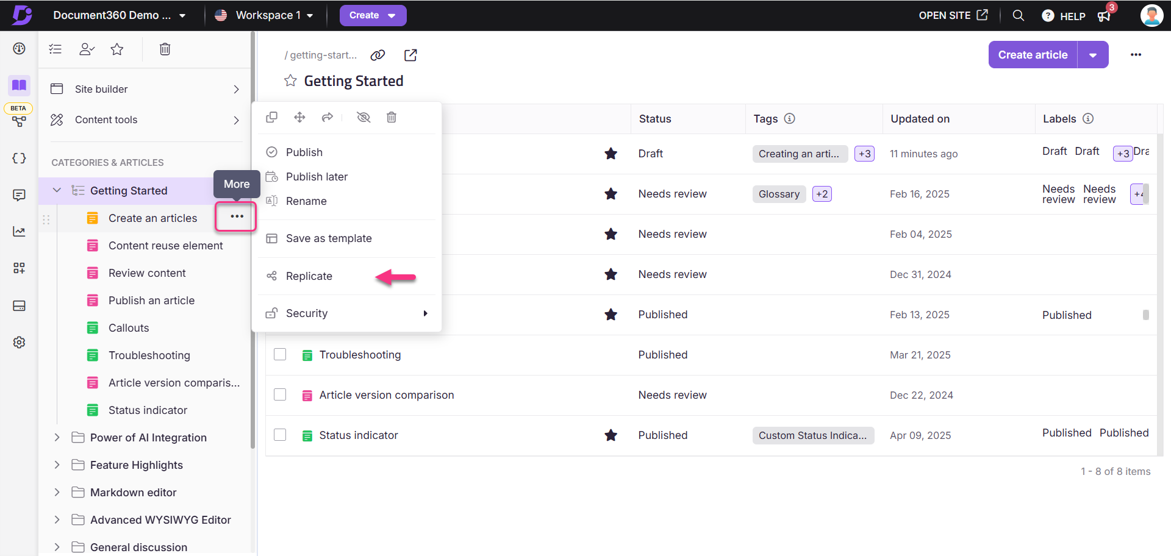Open the settings gear icon in the sidebar
The height and width of the screenshot is (556, 1171).
(19, 342)
